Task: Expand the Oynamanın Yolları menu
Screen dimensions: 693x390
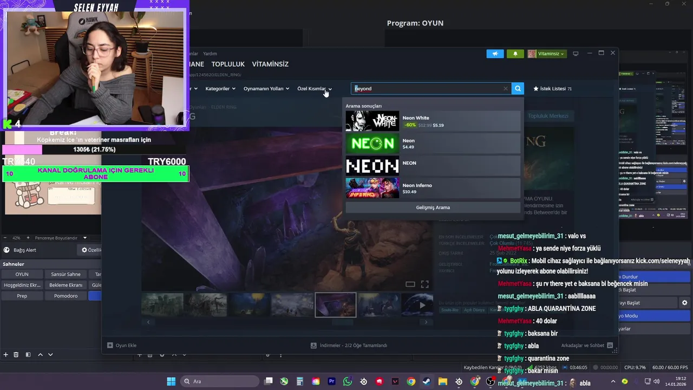Action: [266, 88]
